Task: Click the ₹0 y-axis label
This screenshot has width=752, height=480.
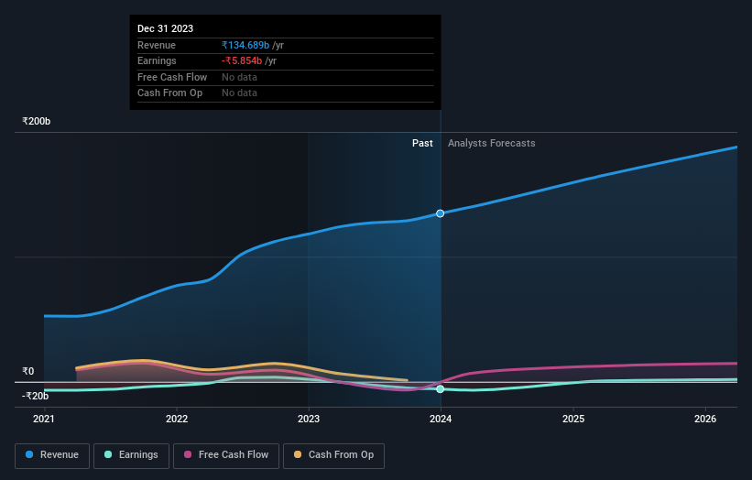Action: point(27,371)
